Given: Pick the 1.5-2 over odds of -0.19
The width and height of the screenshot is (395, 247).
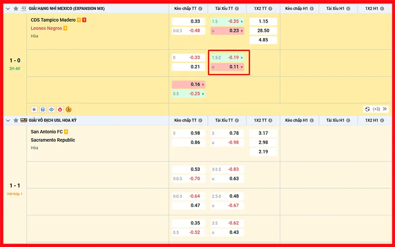Looking at the screenshot, I should pyautogui.click(x=228, y=57).
